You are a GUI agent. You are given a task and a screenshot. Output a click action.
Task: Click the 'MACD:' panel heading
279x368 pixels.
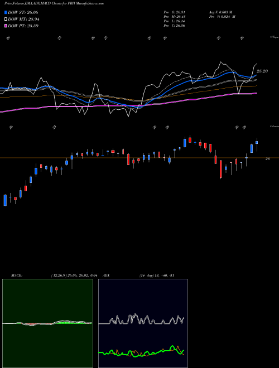coord(17,275)
